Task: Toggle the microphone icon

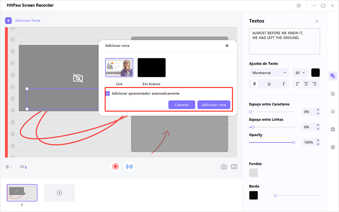Action: click(x=8, y=167)
